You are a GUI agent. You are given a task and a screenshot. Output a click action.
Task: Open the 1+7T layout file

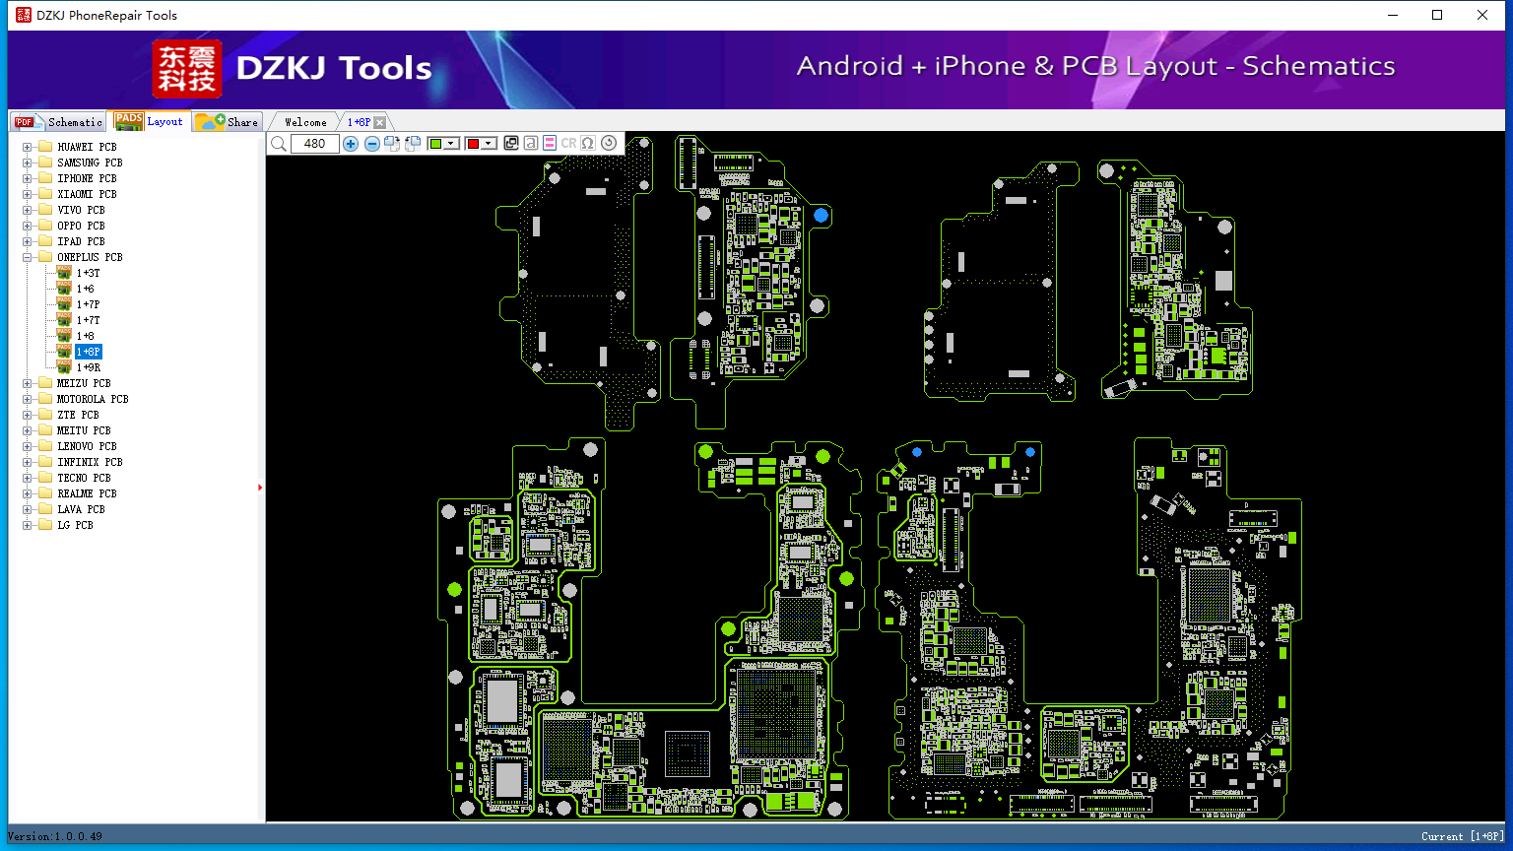pyautogui.click(x=89, y=320)
